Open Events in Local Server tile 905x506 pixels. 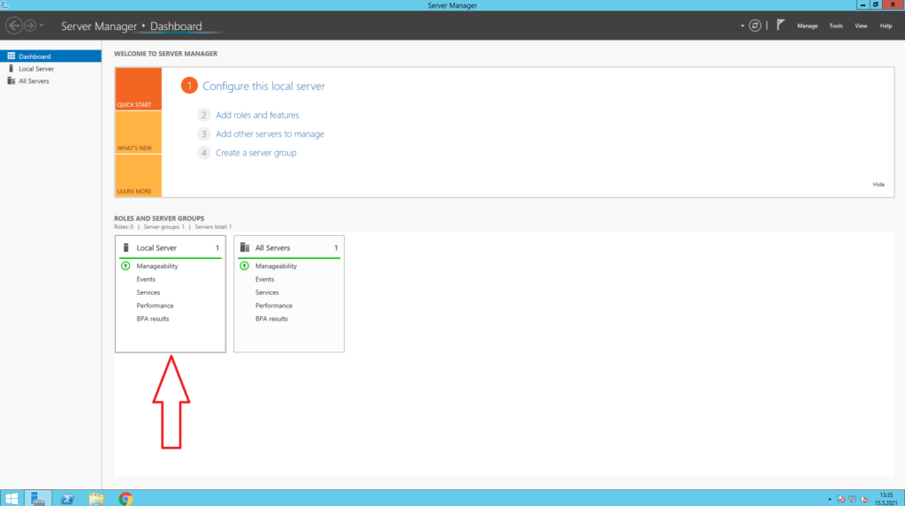(146, 279)
